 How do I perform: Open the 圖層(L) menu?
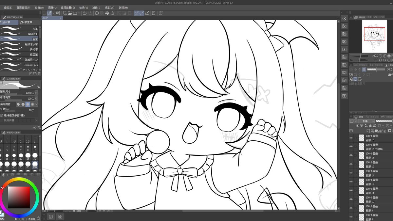(52, 8)
